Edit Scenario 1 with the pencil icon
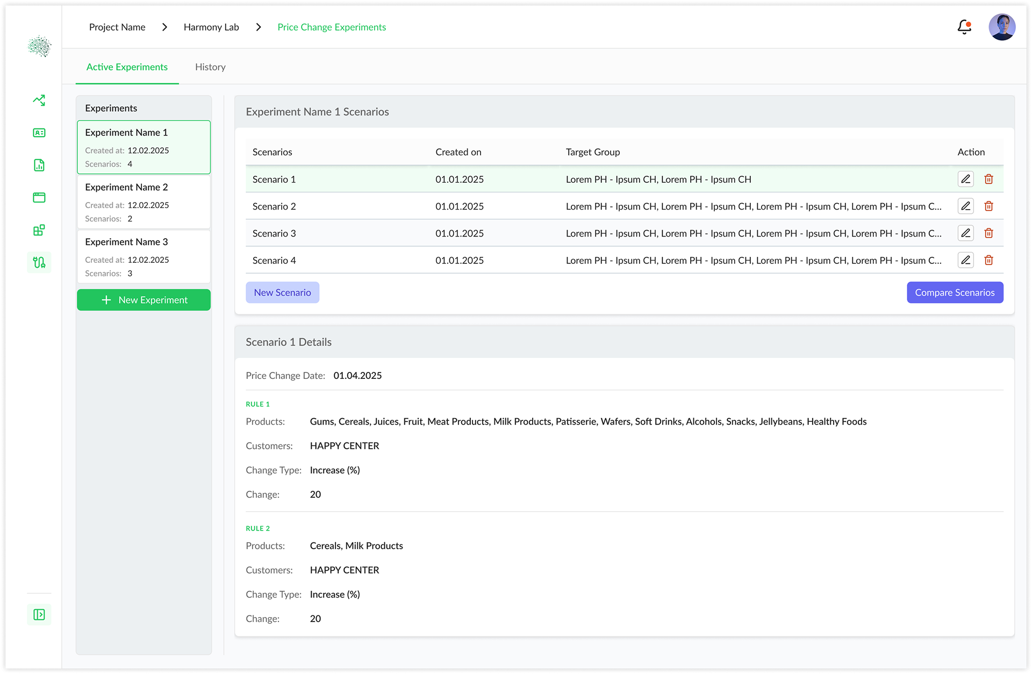 tap(965, 179)
